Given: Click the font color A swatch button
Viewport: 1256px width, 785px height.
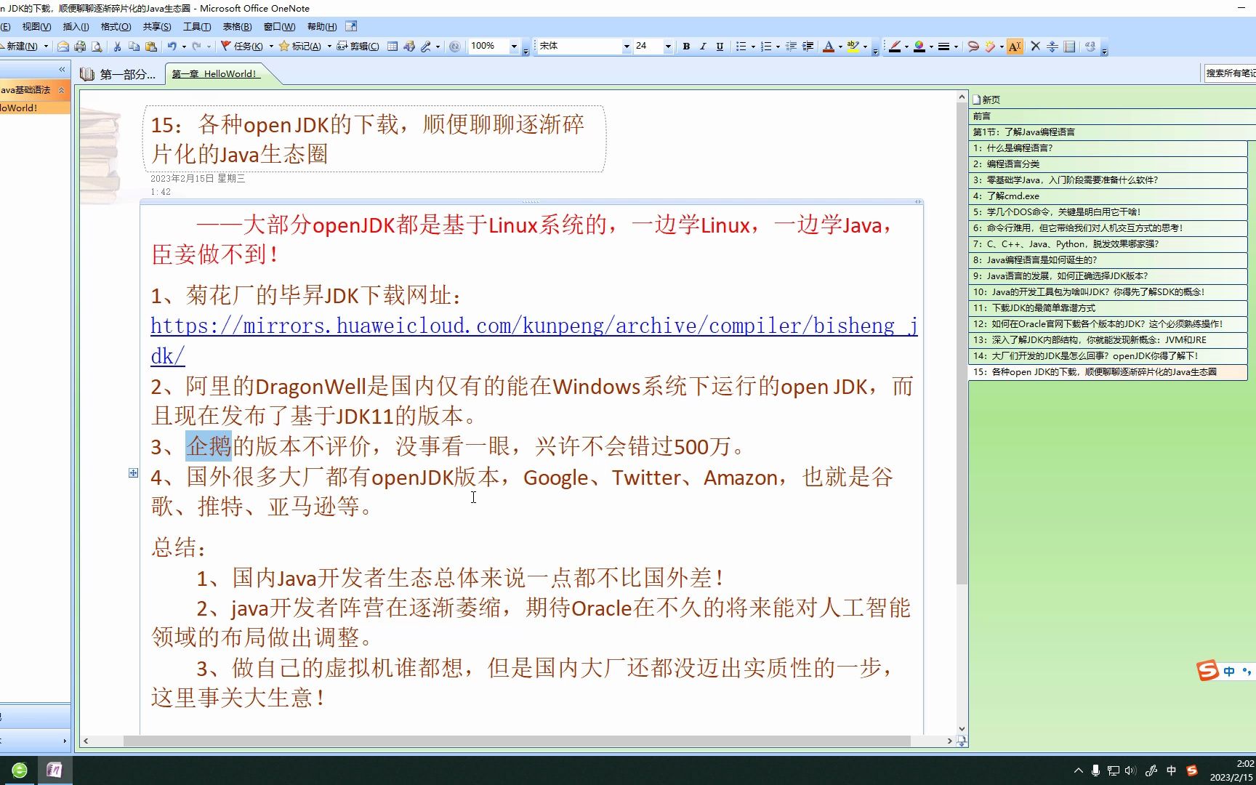Looking at the screenshot, I should (x=828, y=47).
